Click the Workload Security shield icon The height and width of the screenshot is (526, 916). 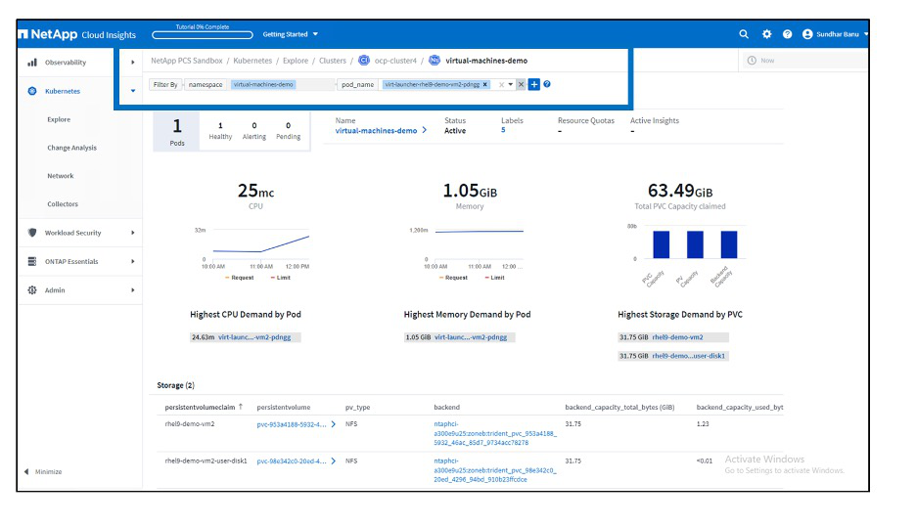(32, 234)
